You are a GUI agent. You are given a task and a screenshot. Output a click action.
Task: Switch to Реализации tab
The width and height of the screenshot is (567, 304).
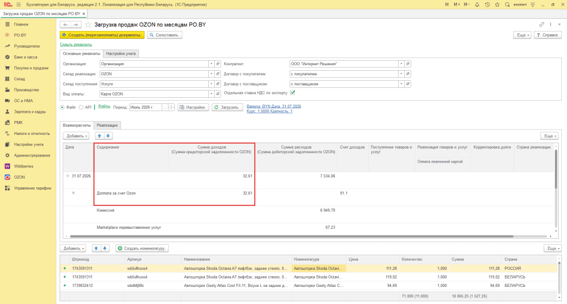107,125
